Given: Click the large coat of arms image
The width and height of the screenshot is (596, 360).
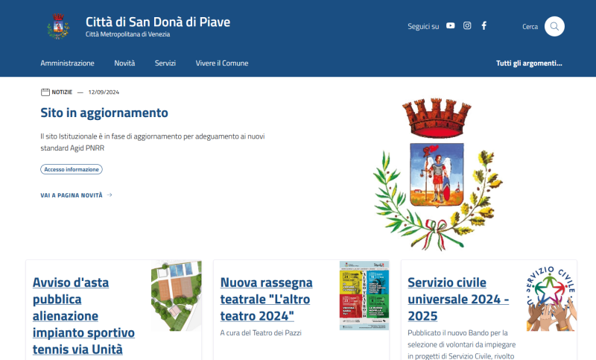Looking at the screenshot, I should point(438,174).
